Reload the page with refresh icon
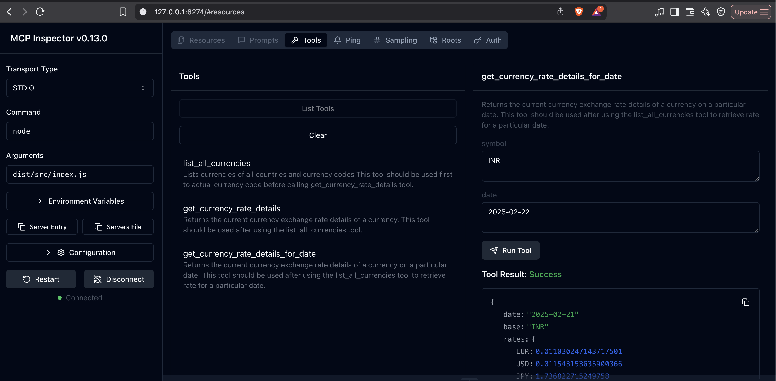 click(40, 12)
